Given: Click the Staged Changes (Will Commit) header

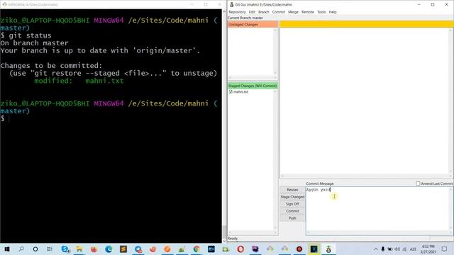Looking at the screenshot, I should (x=253, y=86).
